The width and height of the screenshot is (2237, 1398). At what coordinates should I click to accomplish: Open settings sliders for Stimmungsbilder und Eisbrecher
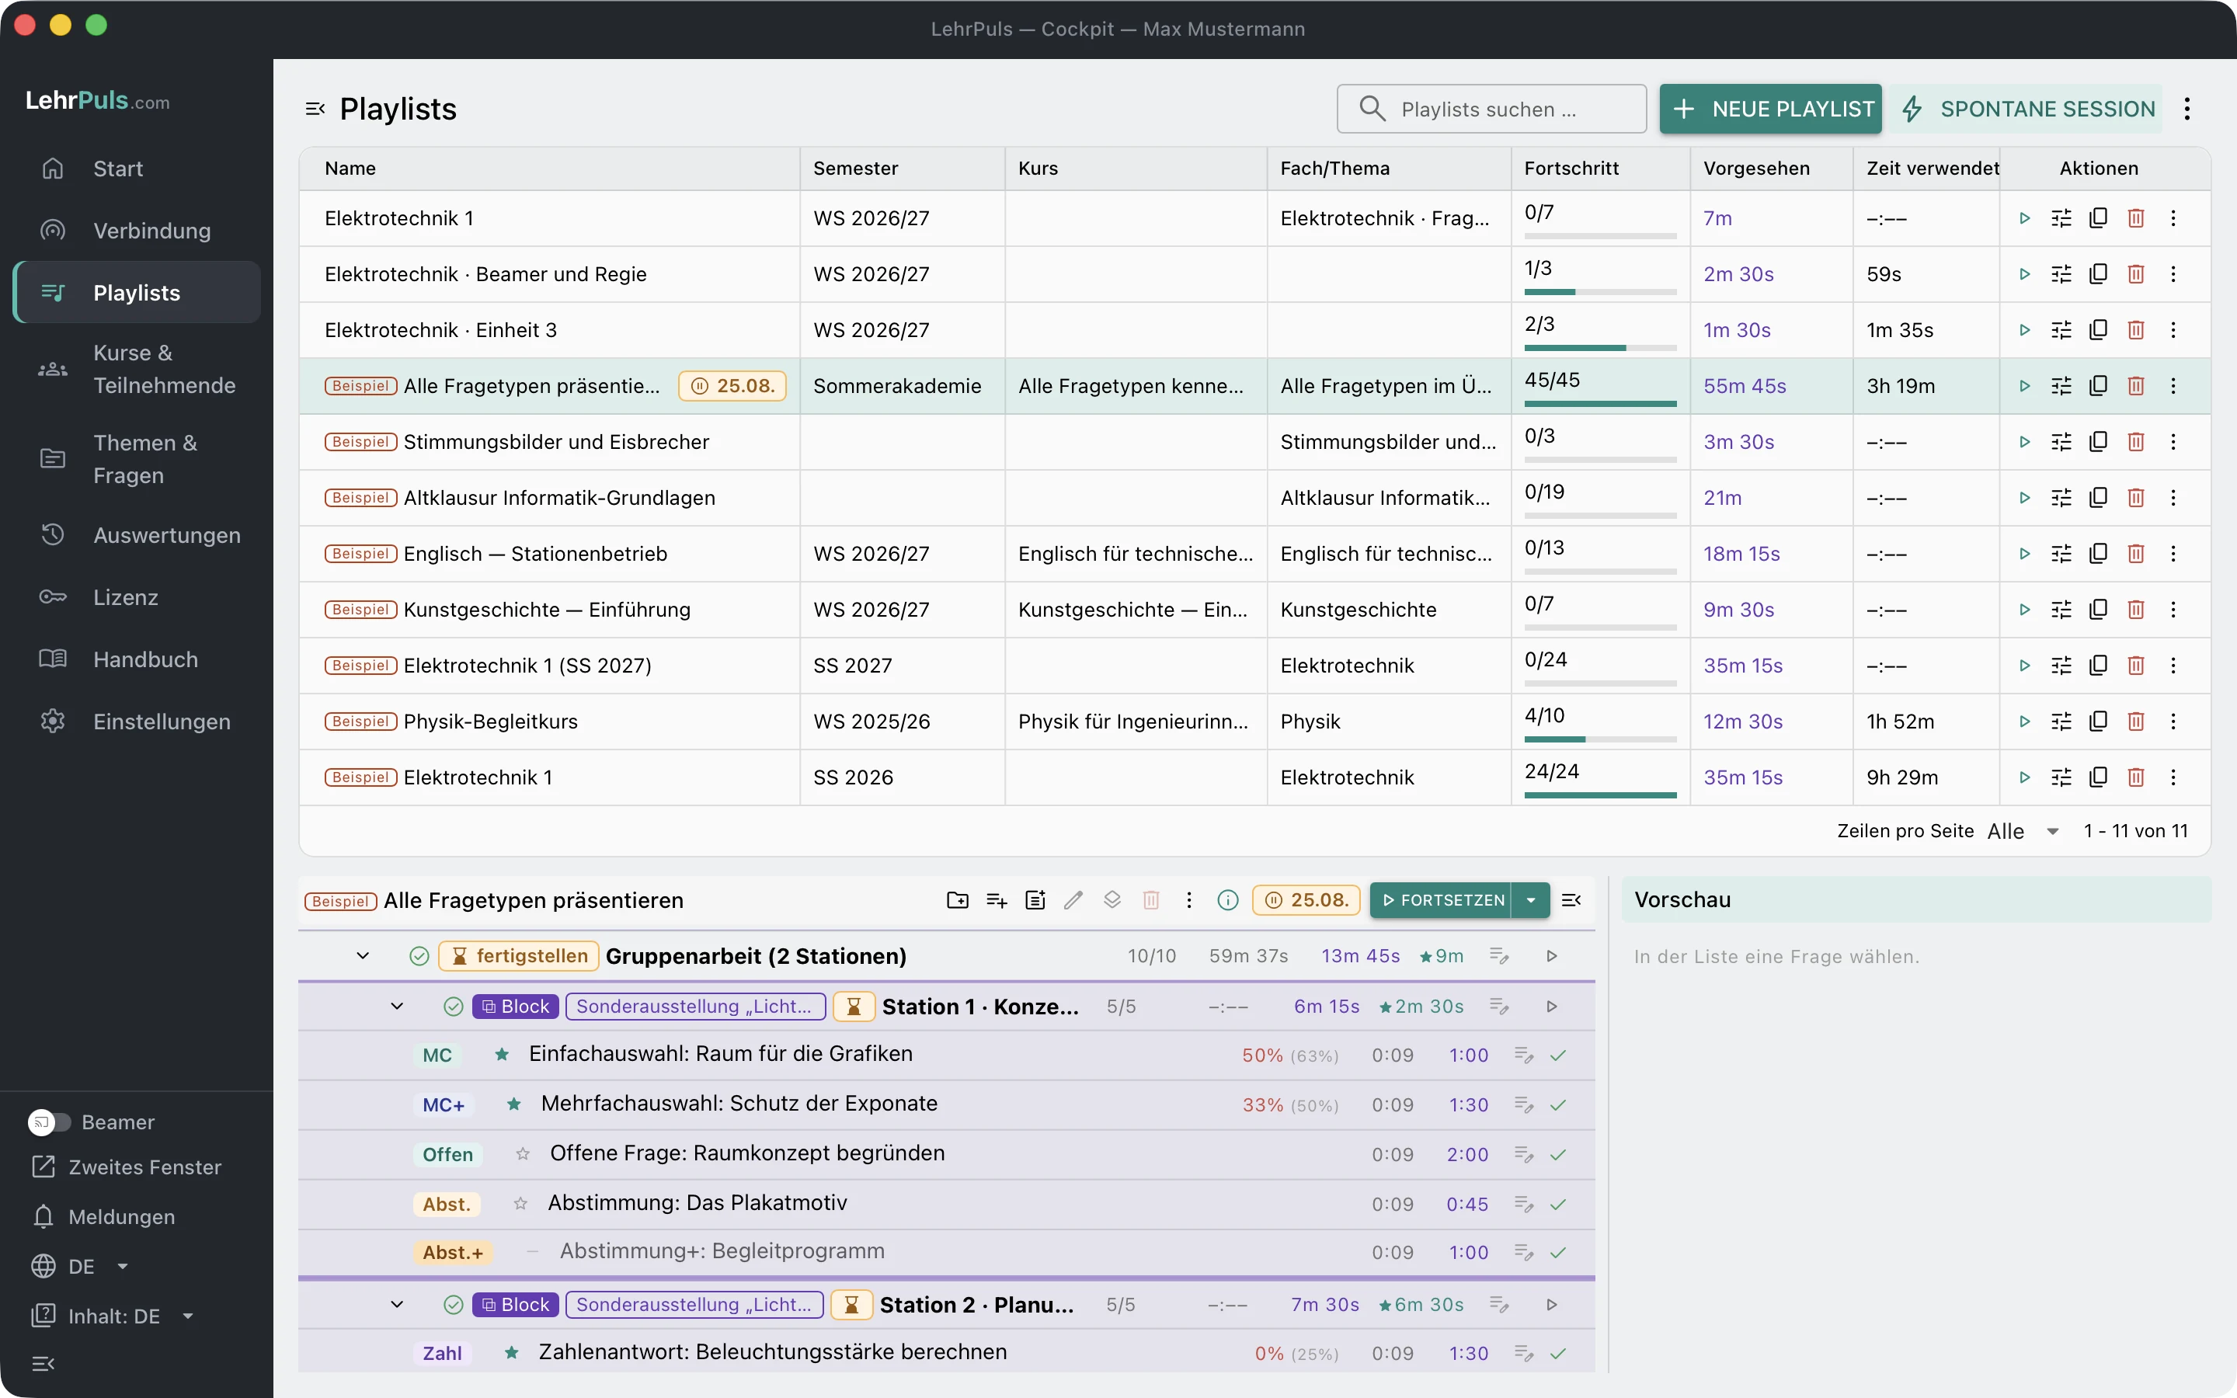click(2061, 442)
